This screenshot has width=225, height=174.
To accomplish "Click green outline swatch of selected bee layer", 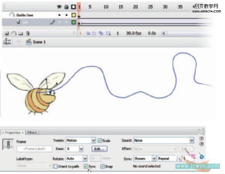I will coord(73,22).
